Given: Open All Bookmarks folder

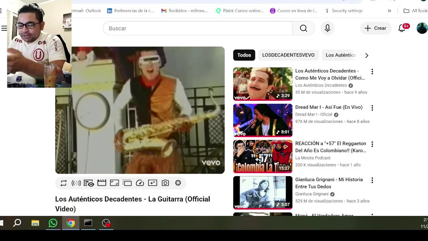Looking at the screenshot, I should tap(416, 11).
